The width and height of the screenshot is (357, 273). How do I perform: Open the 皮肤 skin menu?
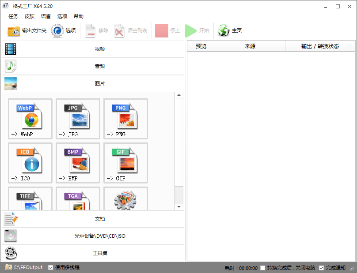pyautogui.click(x=29, y=16)
